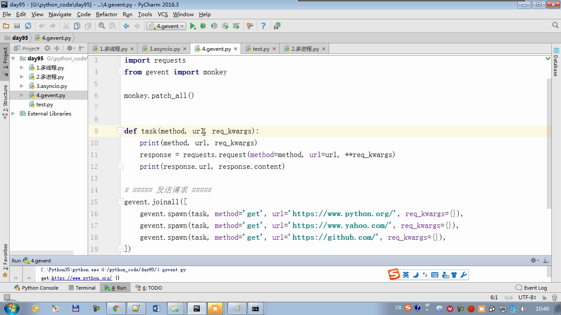Run the 4.gevent configuration with green play icon
Viewport: 561px width, 315px height.
[193, 26]
